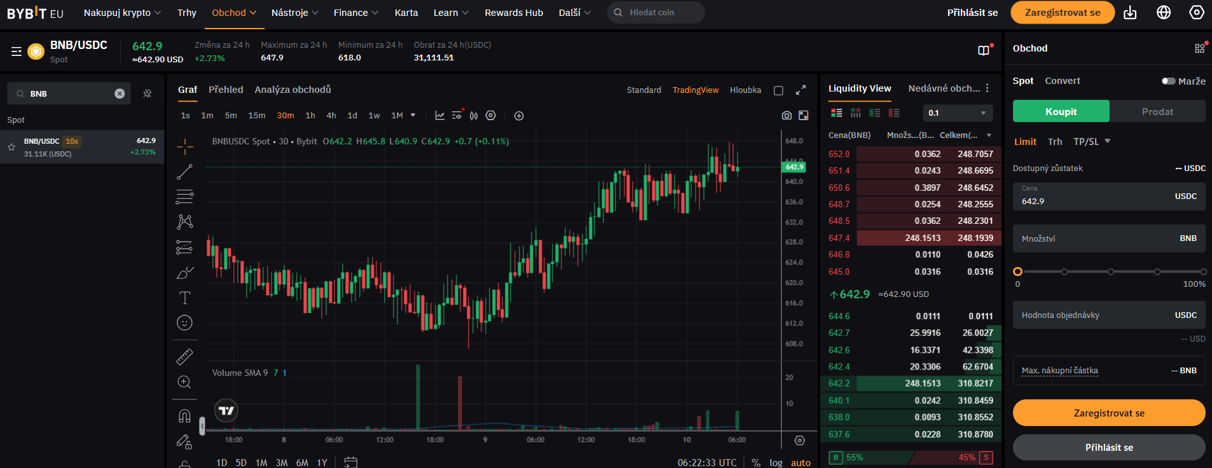
Task: Open the emoji sticker tool
Action: click(x=184, y=323)
